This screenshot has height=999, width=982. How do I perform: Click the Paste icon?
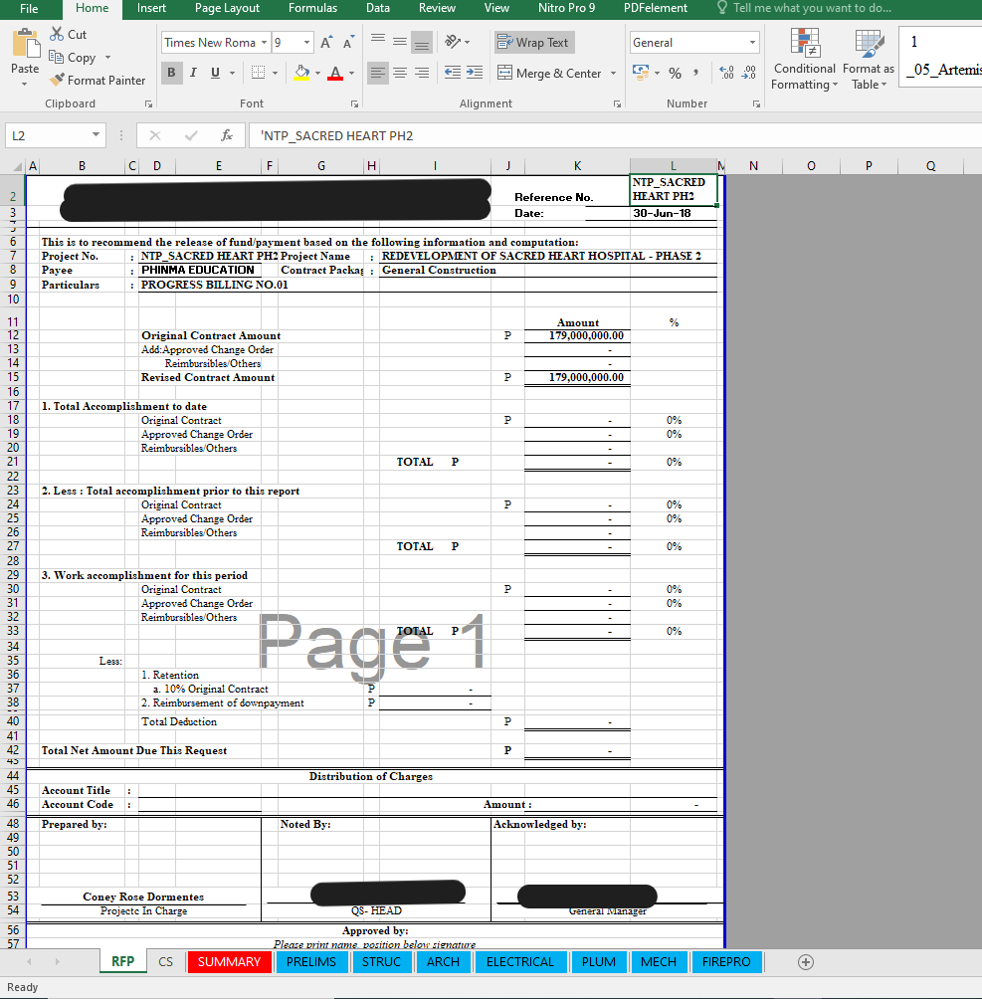coord(25,45)
